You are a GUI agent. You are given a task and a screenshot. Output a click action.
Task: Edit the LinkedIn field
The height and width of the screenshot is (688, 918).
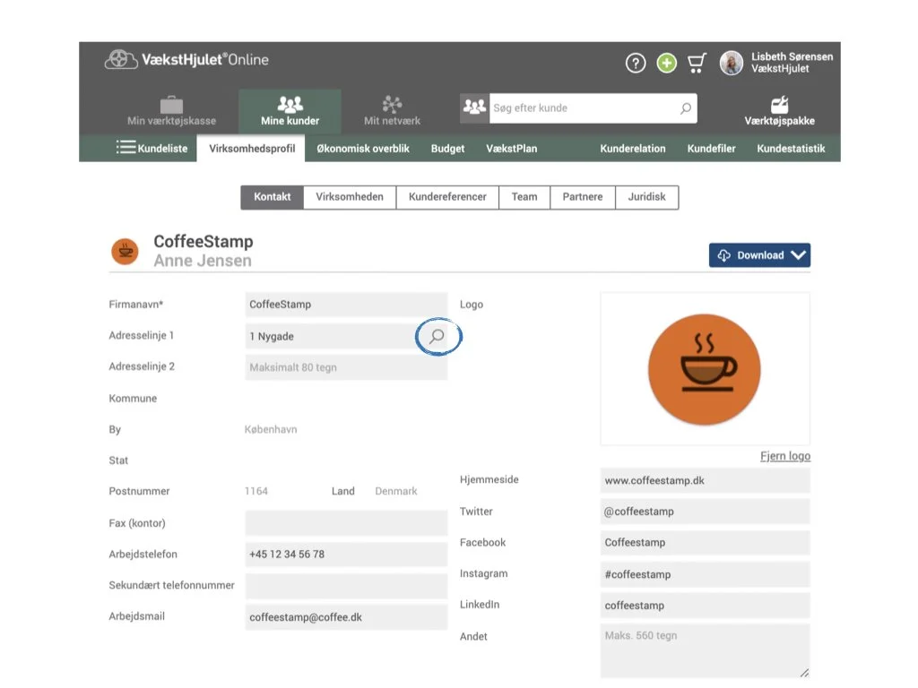click(705, 606)
